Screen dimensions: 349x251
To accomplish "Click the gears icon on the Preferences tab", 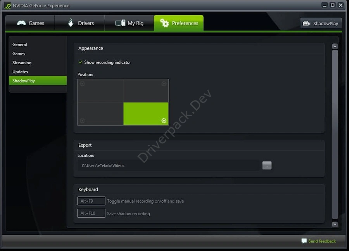I will pyautogui.click(x=164, y=23).
